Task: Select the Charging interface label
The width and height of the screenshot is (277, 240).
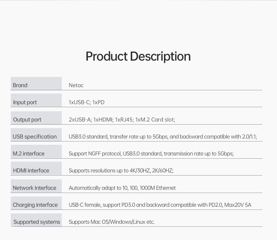Action: pyautogui.click(x=35, y=205)
